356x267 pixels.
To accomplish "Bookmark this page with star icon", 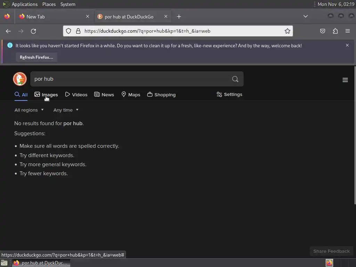I will pyautogui.click(x=288, y=31).
